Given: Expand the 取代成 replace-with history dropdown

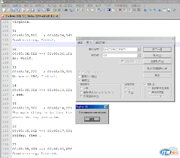Looking at the screenshot, I should click(x=139, y=55).
